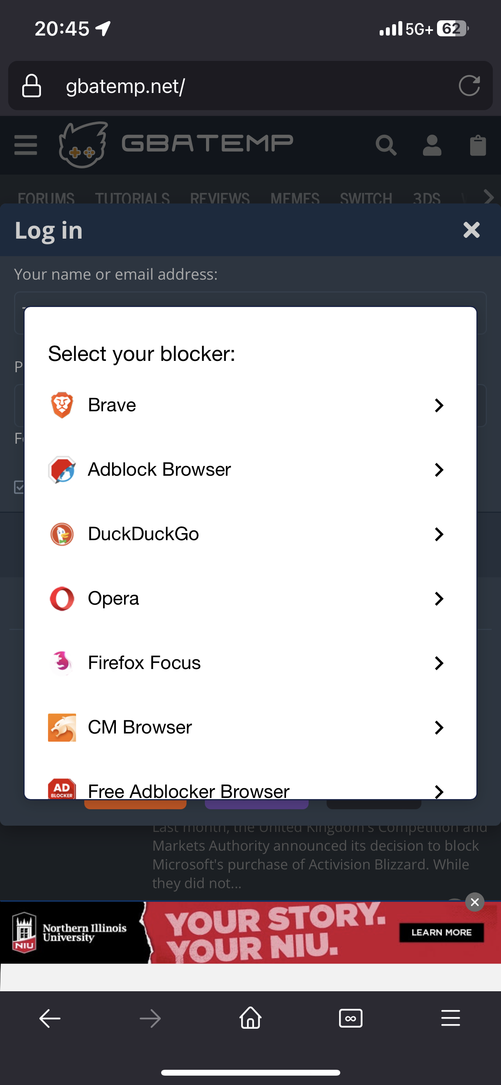Tap the CM Browser icon
501x1085 pixels.
62,727
